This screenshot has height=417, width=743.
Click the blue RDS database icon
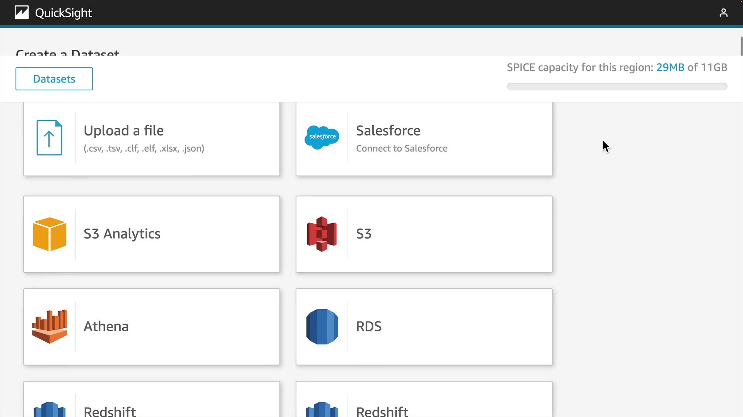322,327
